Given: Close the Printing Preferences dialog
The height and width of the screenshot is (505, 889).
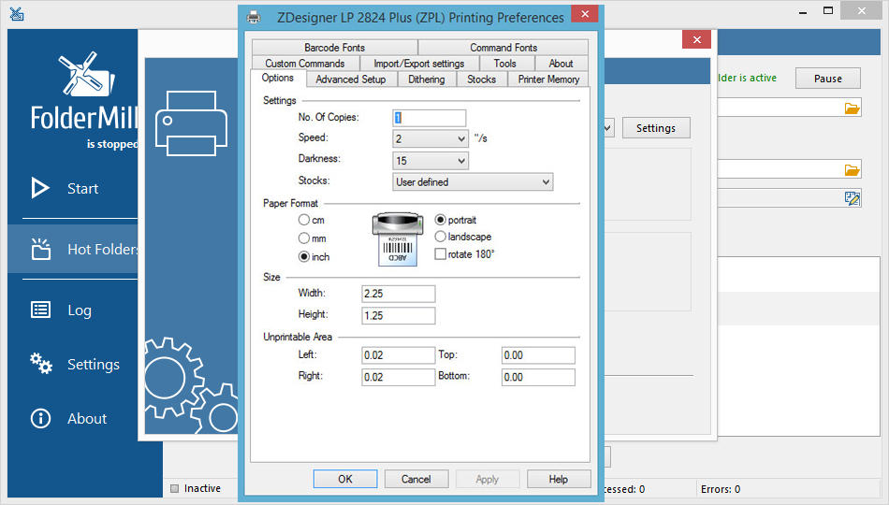Looking at the screenshot, I should (x=585, y=14).
